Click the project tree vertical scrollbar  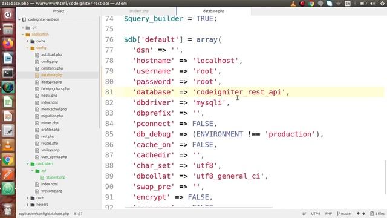(x=100, y=72)
